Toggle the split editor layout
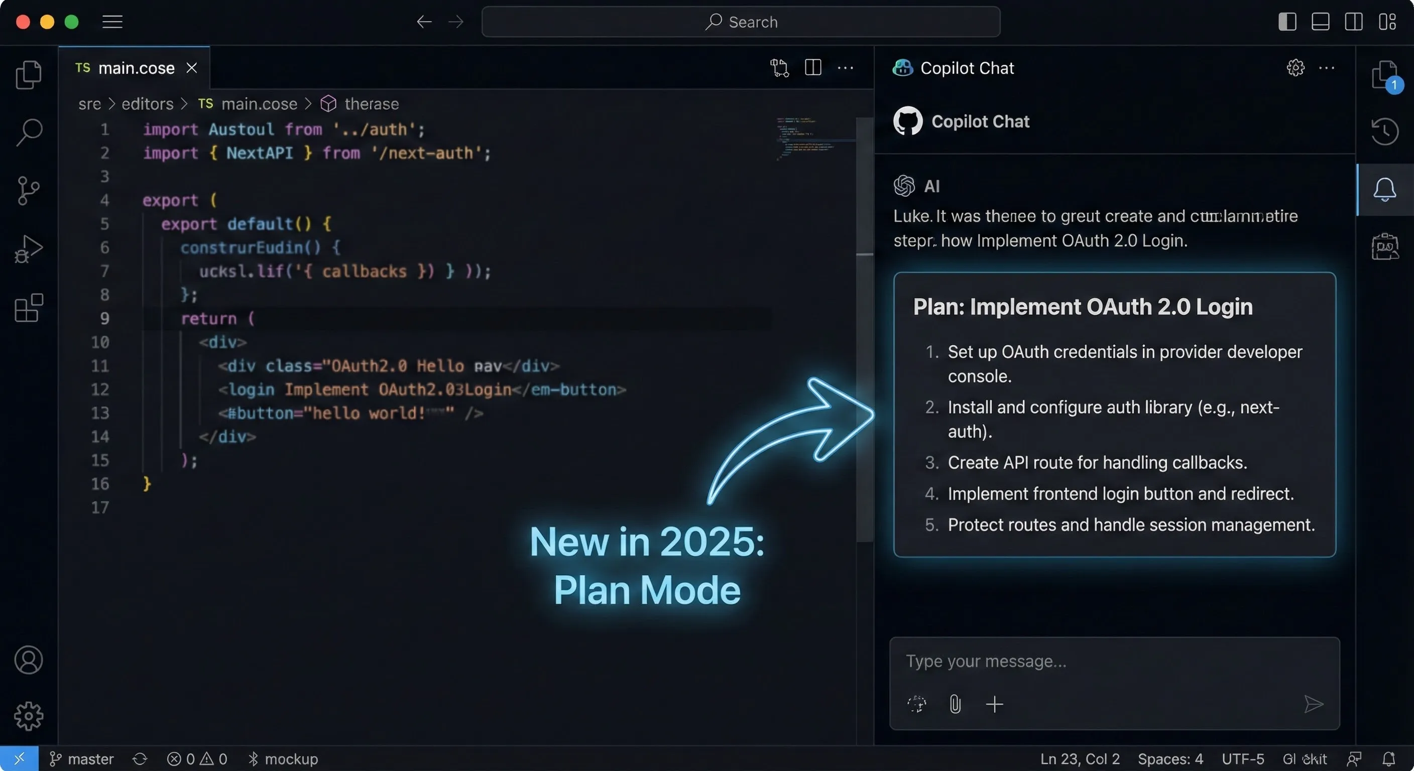This screenshot has width=1414, height=771. coord(812,67)
